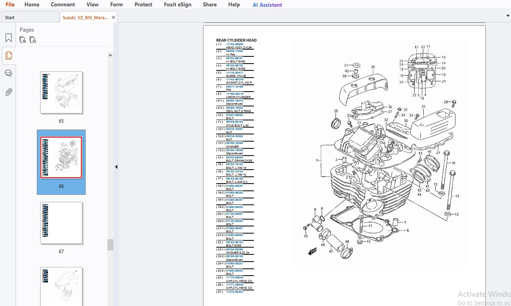
Task: Close the Suzuki_VZ_800 document tab
Action: click(113, 18)
